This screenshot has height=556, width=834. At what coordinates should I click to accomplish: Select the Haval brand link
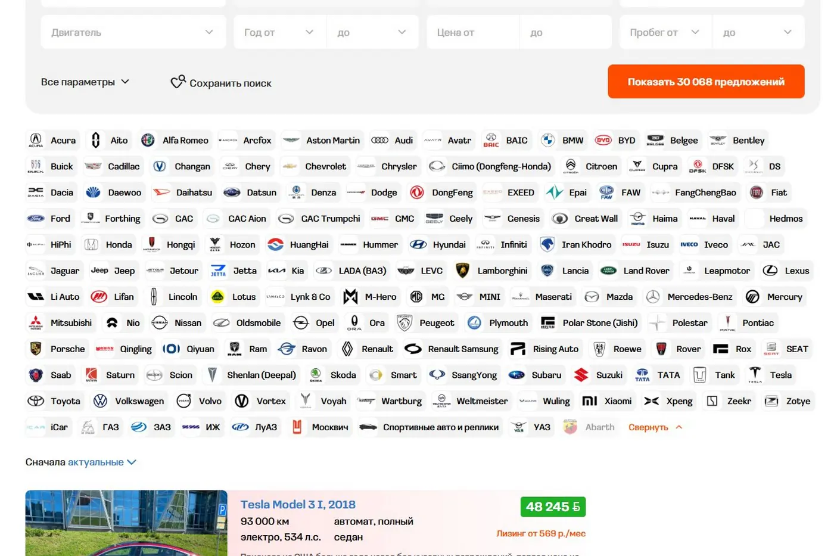[x=713, y=219]
